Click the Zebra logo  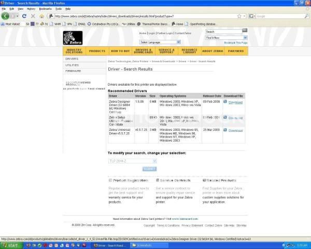pyautogui.click(x=73, y=38)
